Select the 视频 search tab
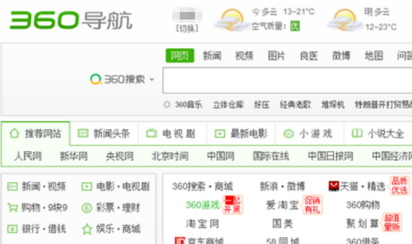 (244, 56)
